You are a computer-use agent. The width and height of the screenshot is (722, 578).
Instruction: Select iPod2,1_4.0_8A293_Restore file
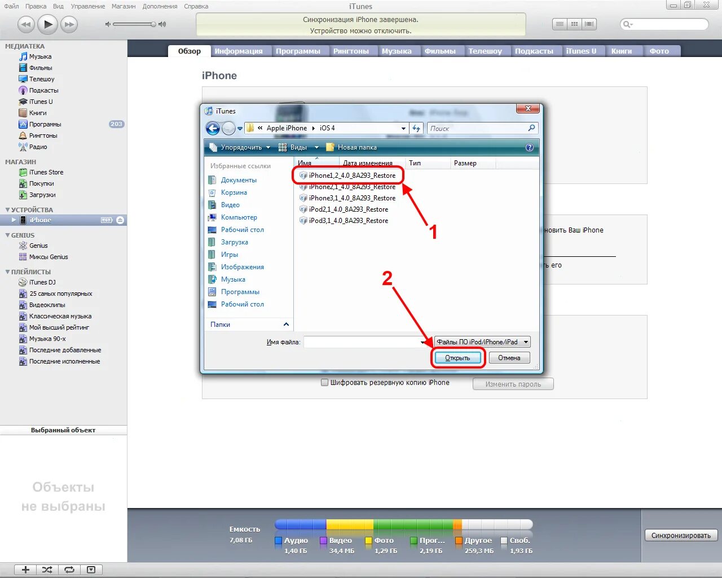click(x=344, y=209)
